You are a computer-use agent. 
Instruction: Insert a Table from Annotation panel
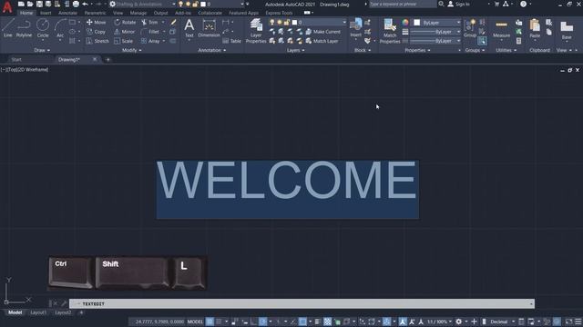tap(232, 41)
